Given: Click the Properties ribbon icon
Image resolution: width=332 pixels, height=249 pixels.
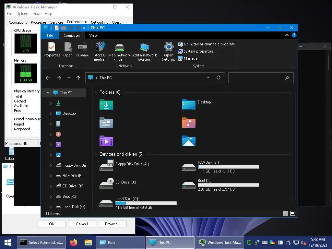Looking at the screenshot, I should click(x=52, y=50).
